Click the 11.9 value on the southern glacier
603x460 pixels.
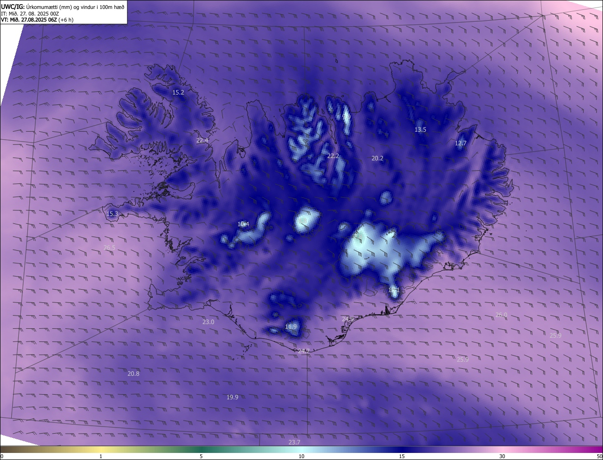click(x=291, y=327)
